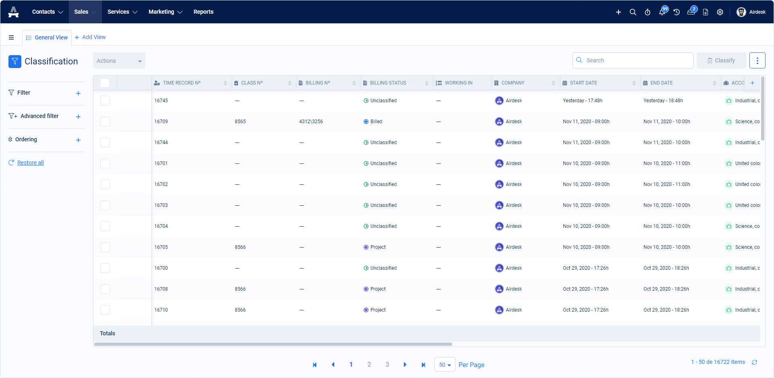Click billing number 4312\3256 cell
Image resolution: width=774 pixels, height=378 pixels.
(x=311, y=122)
